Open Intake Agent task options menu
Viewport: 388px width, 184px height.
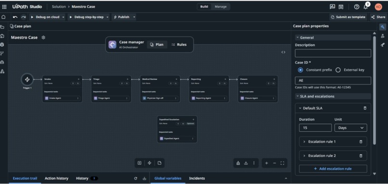(78, 98)
